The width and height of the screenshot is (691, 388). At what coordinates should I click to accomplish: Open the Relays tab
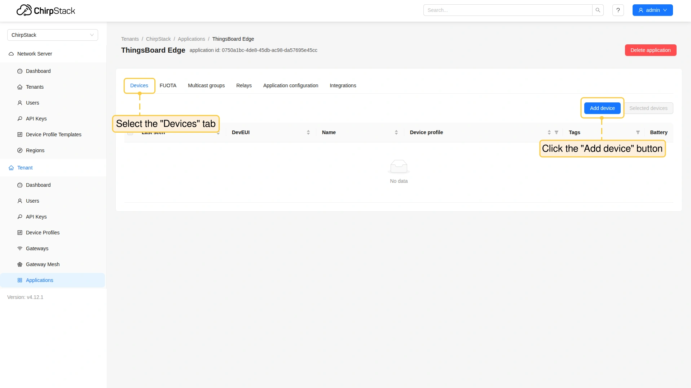[x=244, y=85]
